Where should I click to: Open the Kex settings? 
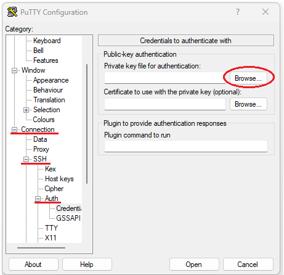[51, 169]
